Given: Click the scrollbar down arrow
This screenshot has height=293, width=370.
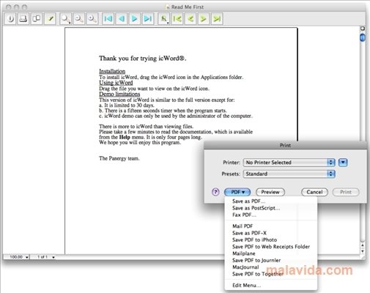Looking at the screenshot, I should coord(363,251).
